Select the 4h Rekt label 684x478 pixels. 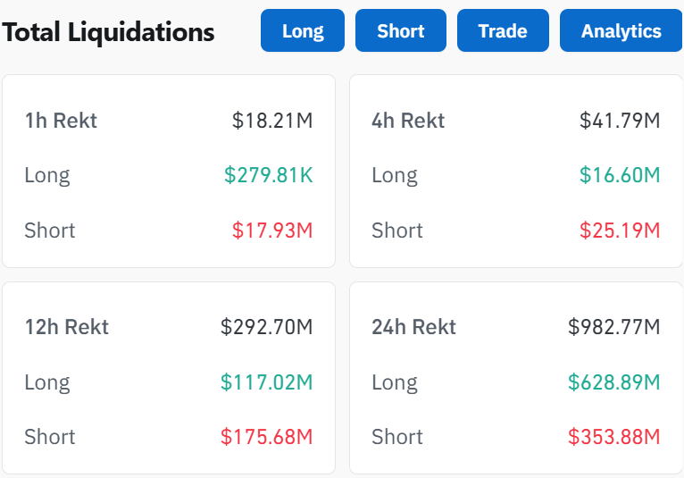(x=408, y=121)
